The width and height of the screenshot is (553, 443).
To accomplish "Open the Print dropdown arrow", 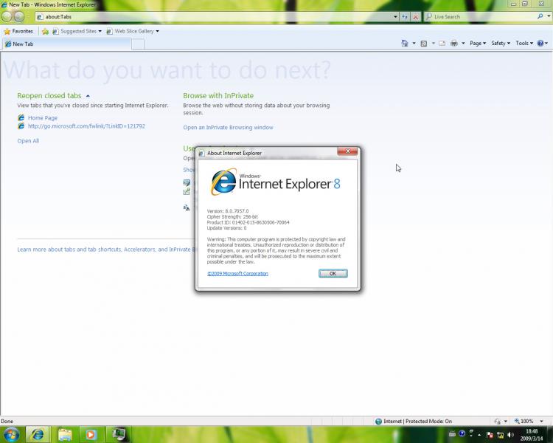I will (464, 43).
